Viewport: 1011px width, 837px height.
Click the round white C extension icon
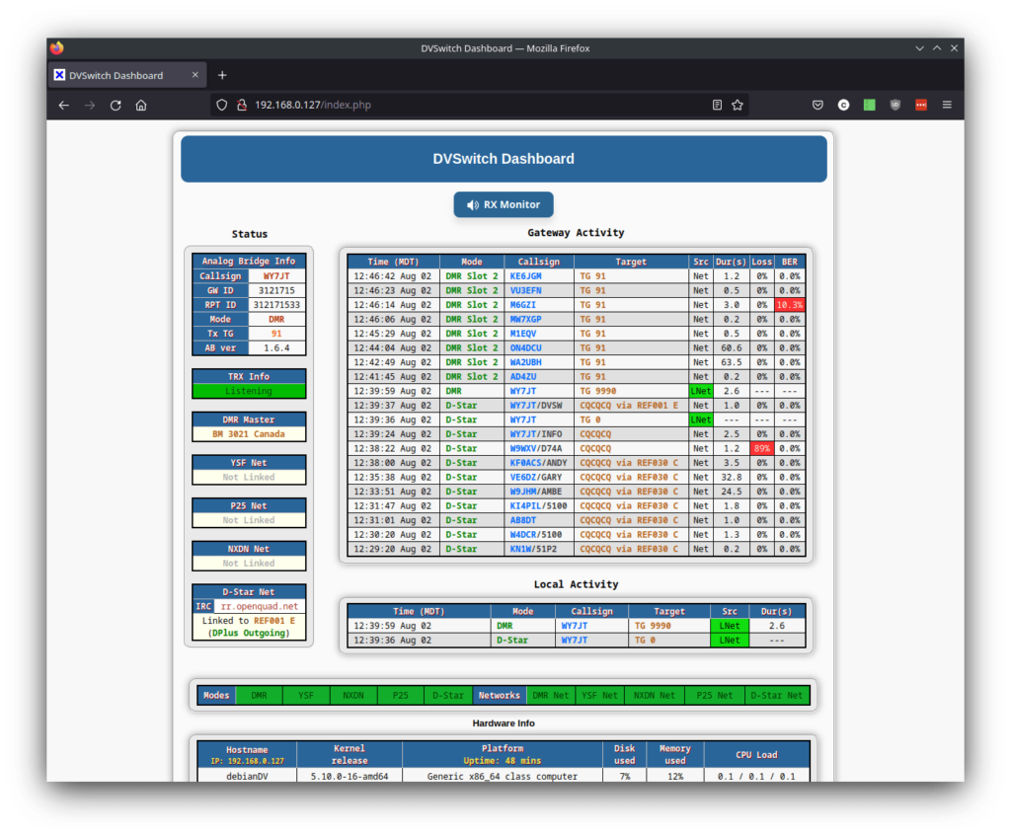click(x=843, y=105)
